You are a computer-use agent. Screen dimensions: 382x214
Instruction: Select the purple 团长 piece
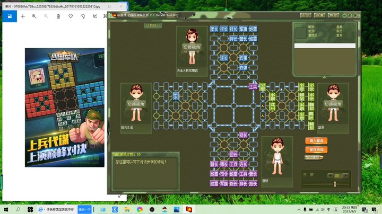[233, 155]
